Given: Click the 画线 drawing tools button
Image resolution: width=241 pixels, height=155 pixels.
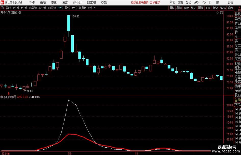Looking at the screenshot, I should coord(201,8).
